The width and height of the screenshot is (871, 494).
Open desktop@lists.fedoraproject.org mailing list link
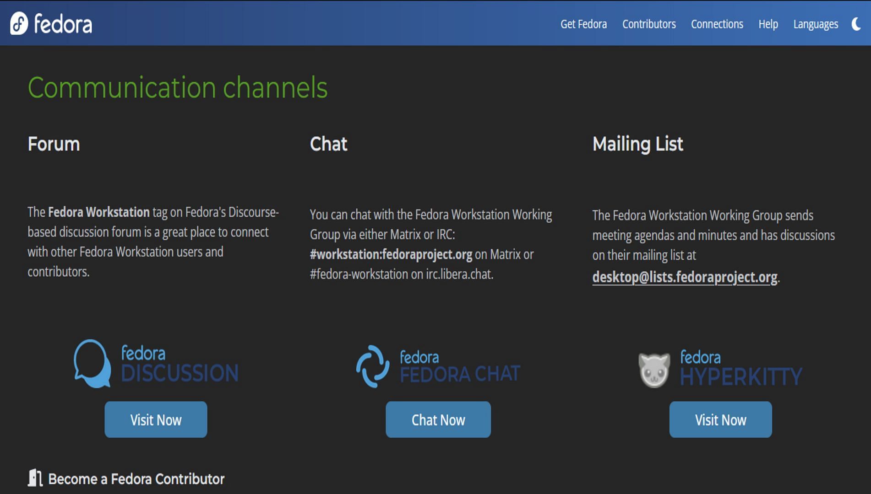coord(685,277)
